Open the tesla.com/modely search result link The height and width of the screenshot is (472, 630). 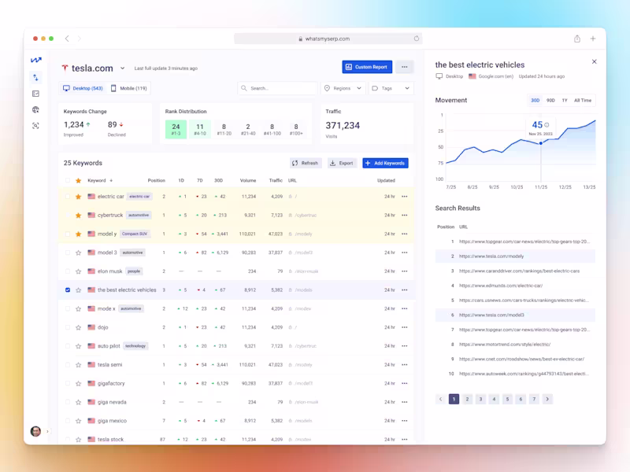(x=491, y=256)
